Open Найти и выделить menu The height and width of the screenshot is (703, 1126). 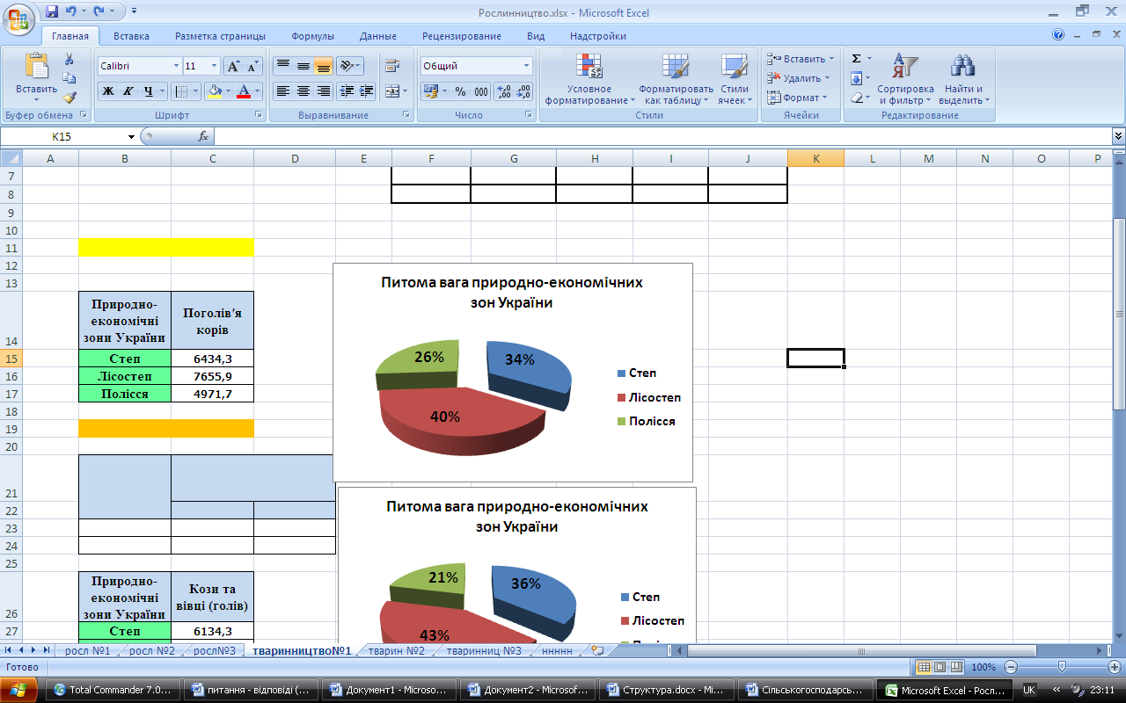click(x=963, y=79)
